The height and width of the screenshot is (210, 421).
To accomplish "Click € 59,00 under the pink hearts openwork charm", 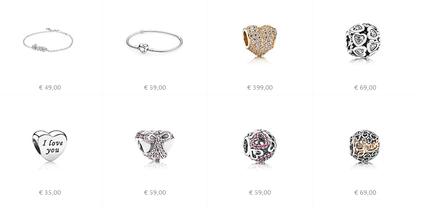I will (260, 192).
